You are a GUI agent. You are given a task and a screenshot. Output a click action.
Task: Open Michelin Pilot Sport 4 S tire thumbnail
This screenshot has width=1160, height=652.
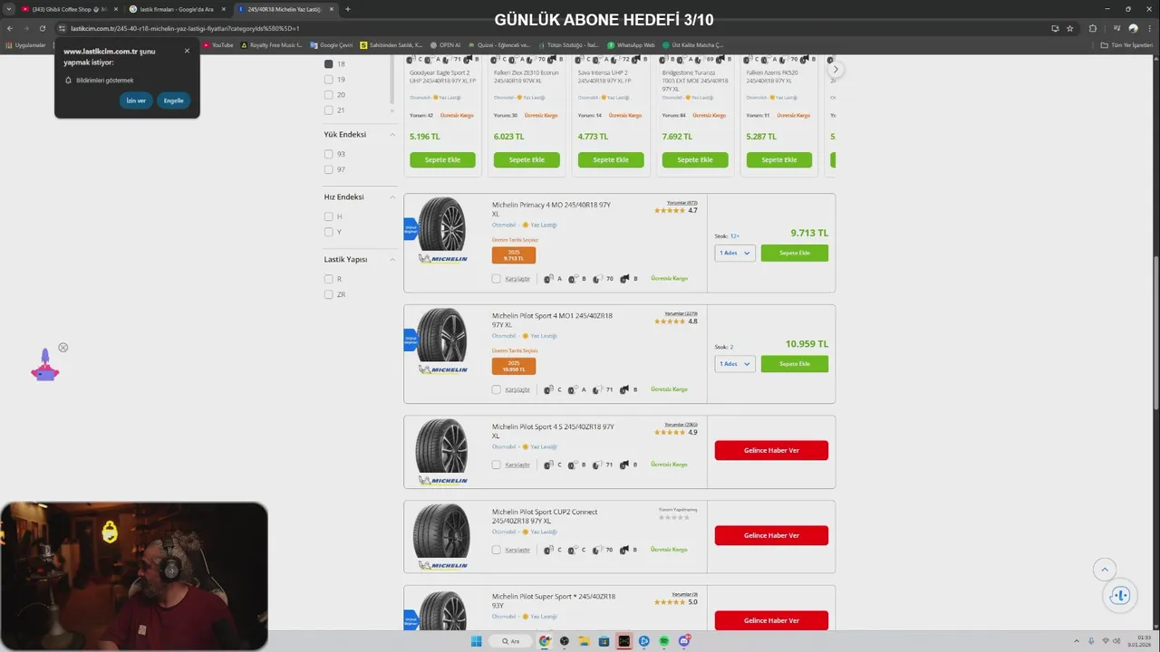pyautogui.click(x=441, y=446)
